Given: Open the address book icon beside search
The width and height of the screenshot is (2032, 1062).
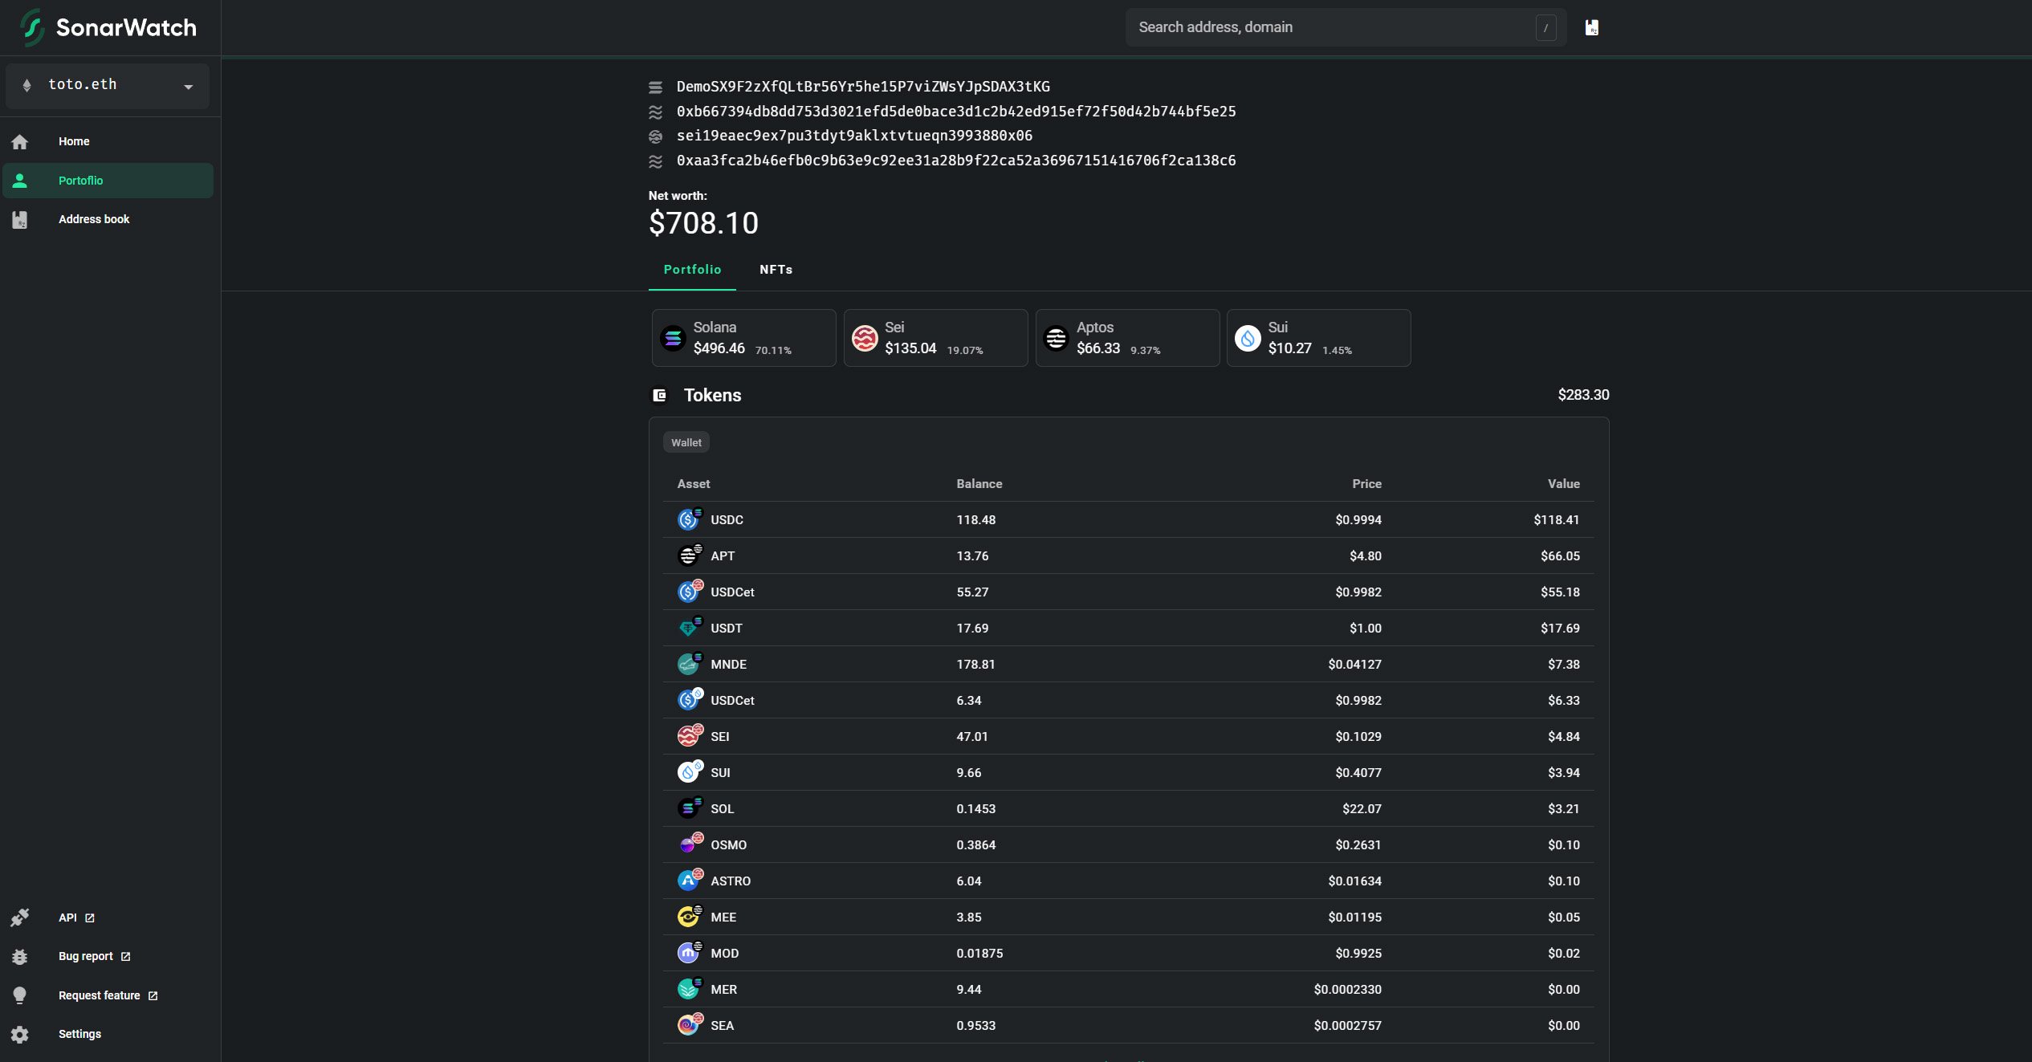Looking at the screenshot, I should coord(1591,27).
